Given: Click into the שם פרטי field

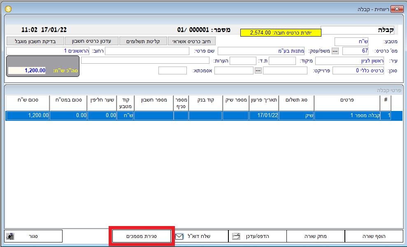Looking at the screenshot, I should point(147,51).
